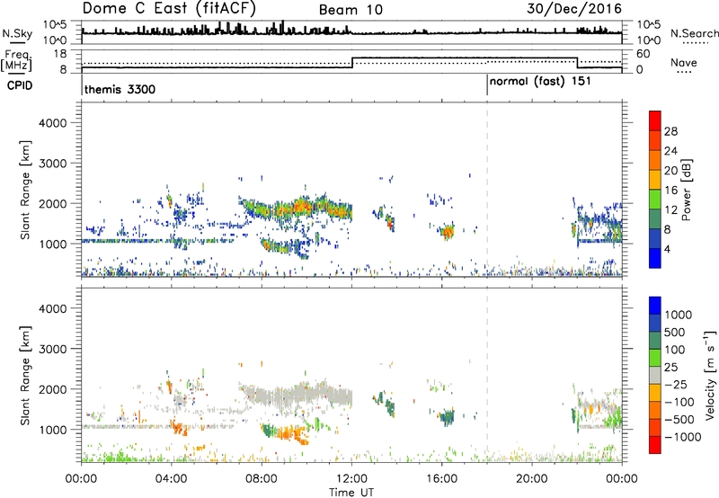Click the 'CPID' row label

tap(19, 85)
